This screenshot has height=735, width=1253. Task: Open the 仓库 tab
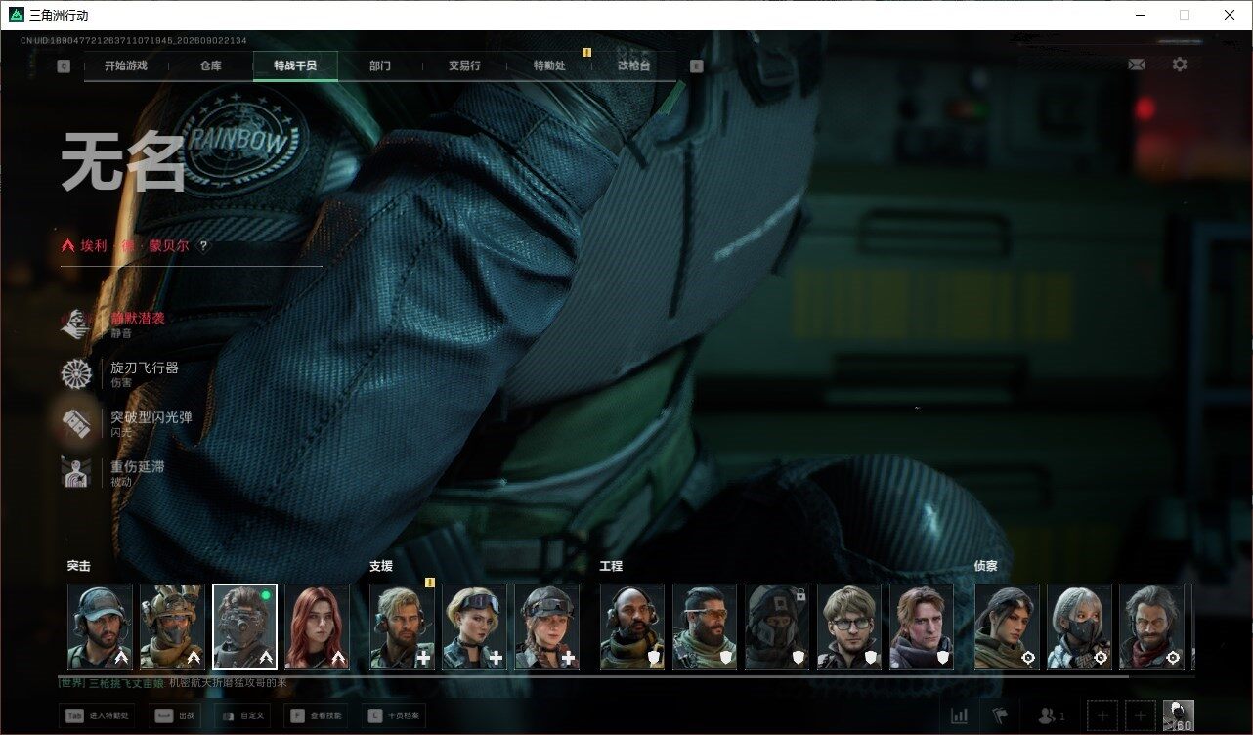pos(210,65)
